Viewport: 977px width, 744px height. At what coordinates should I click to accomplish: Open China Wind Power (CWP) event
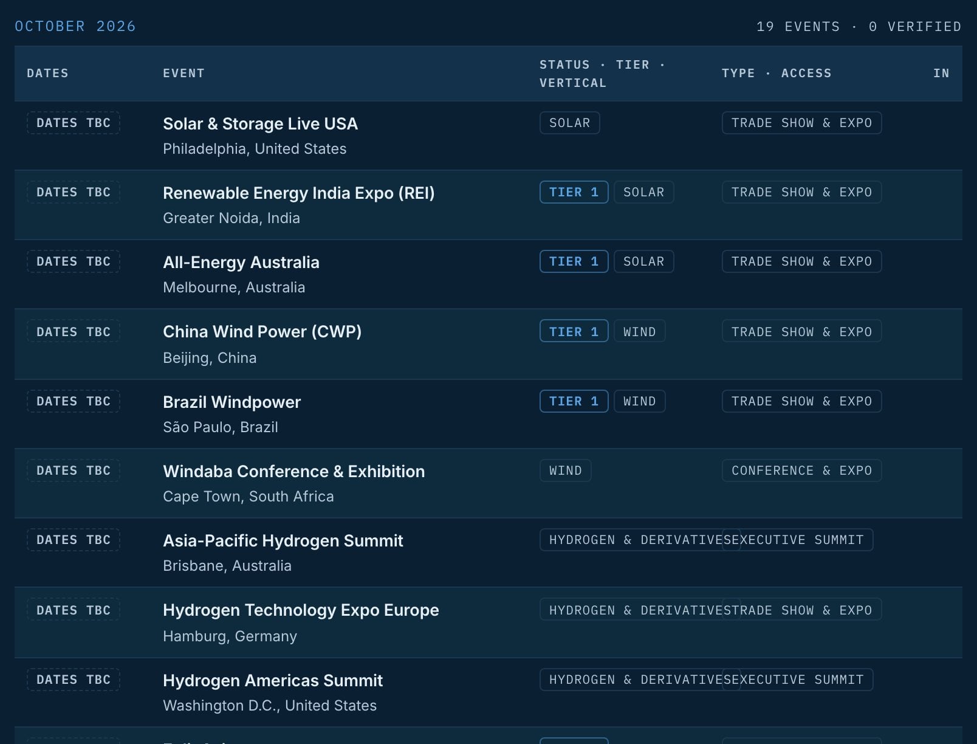pyautogui.click(x=262, y=332)
